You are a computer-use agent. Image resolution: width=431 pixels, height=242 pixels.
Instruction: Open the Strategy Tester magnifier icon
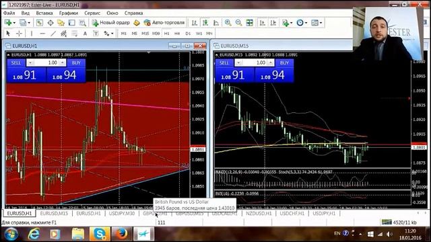[82, 23]
